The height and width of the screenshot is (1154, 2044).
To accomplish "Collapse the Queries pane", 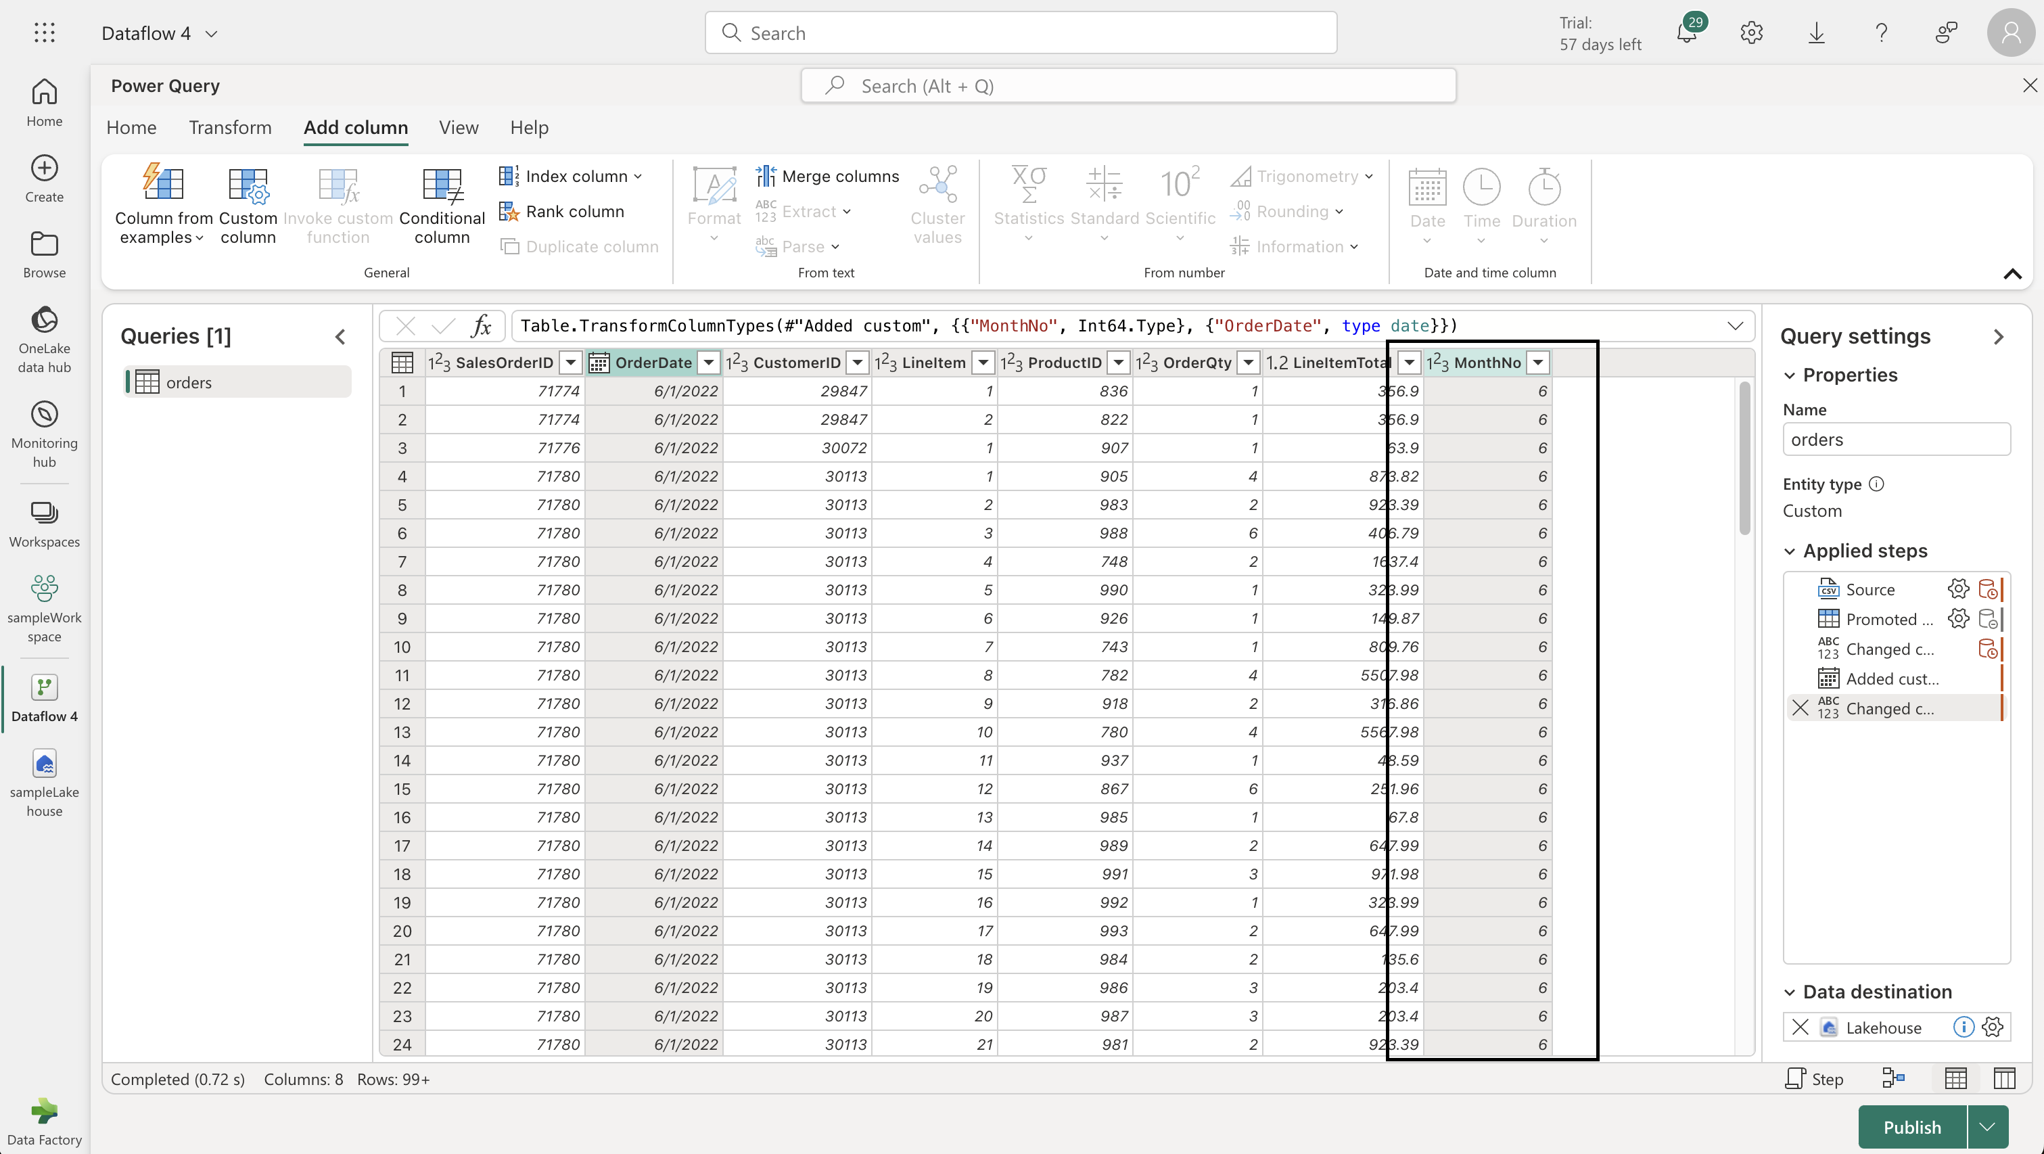I will (340, 336).
